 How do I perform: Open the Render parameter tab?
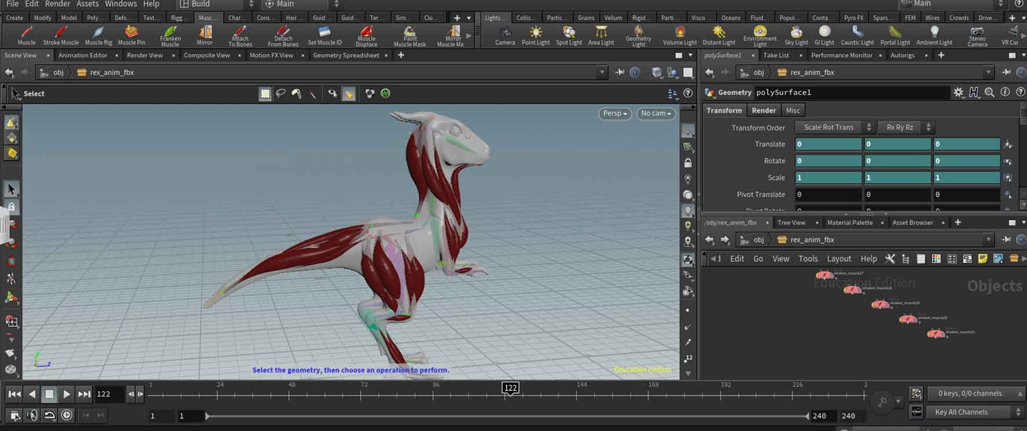click(x=763, y=110)
